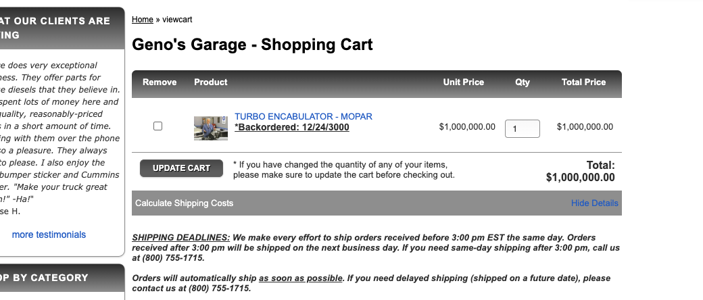Click the Qty column header
703x300 pixels.
[523, 82]
